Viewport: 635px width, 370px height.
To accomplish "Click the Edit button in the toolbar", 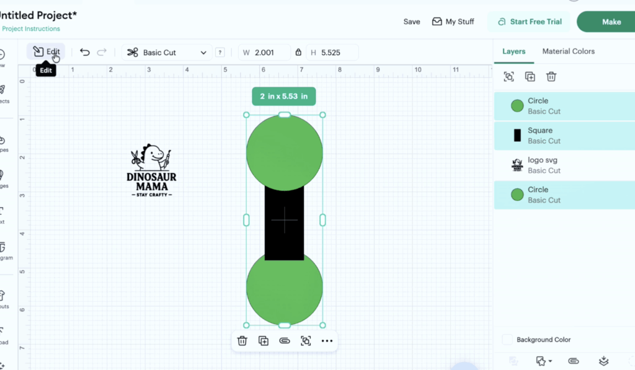I will pyautogui.click(x=46, y=52).
